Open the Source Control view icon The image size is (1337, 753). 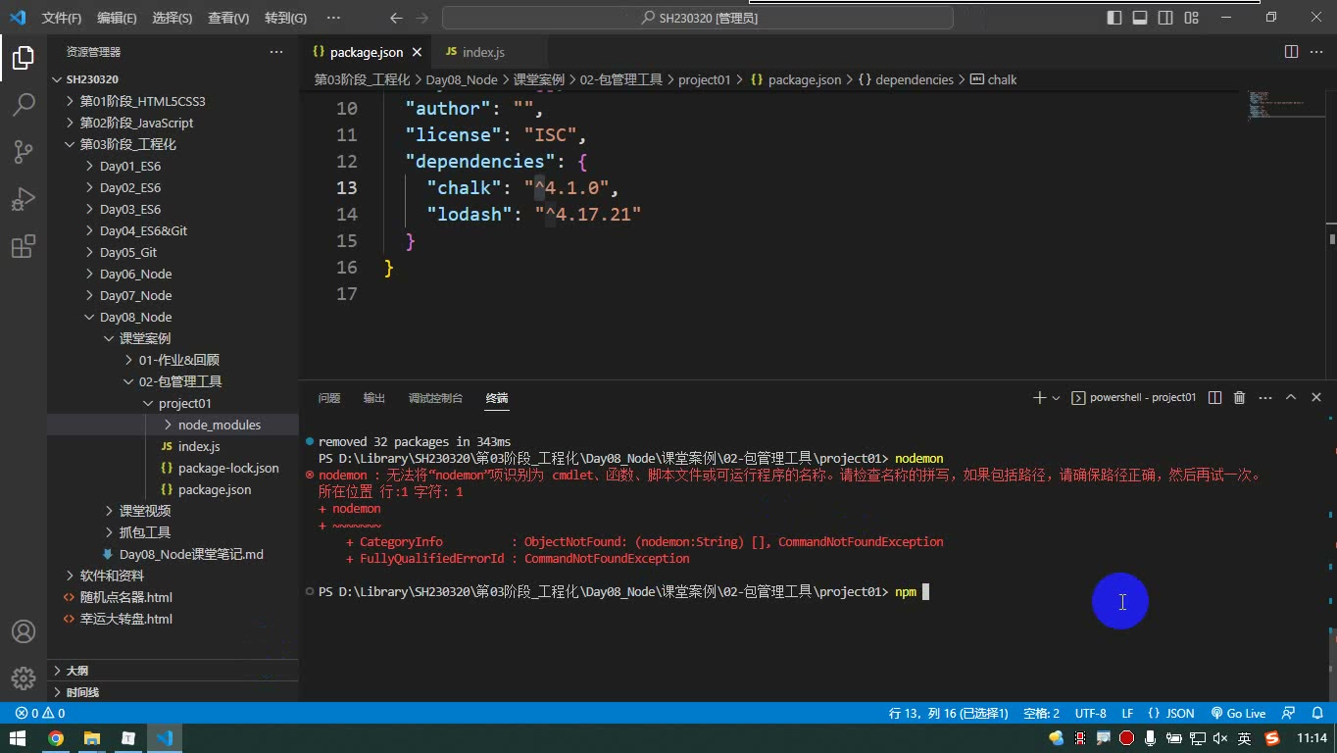(24, 152)
